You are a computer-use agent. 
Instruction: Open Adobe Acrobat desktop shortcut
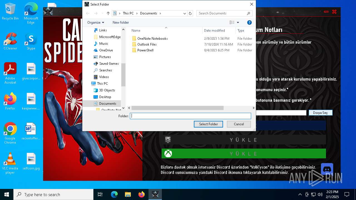[10, 73]
